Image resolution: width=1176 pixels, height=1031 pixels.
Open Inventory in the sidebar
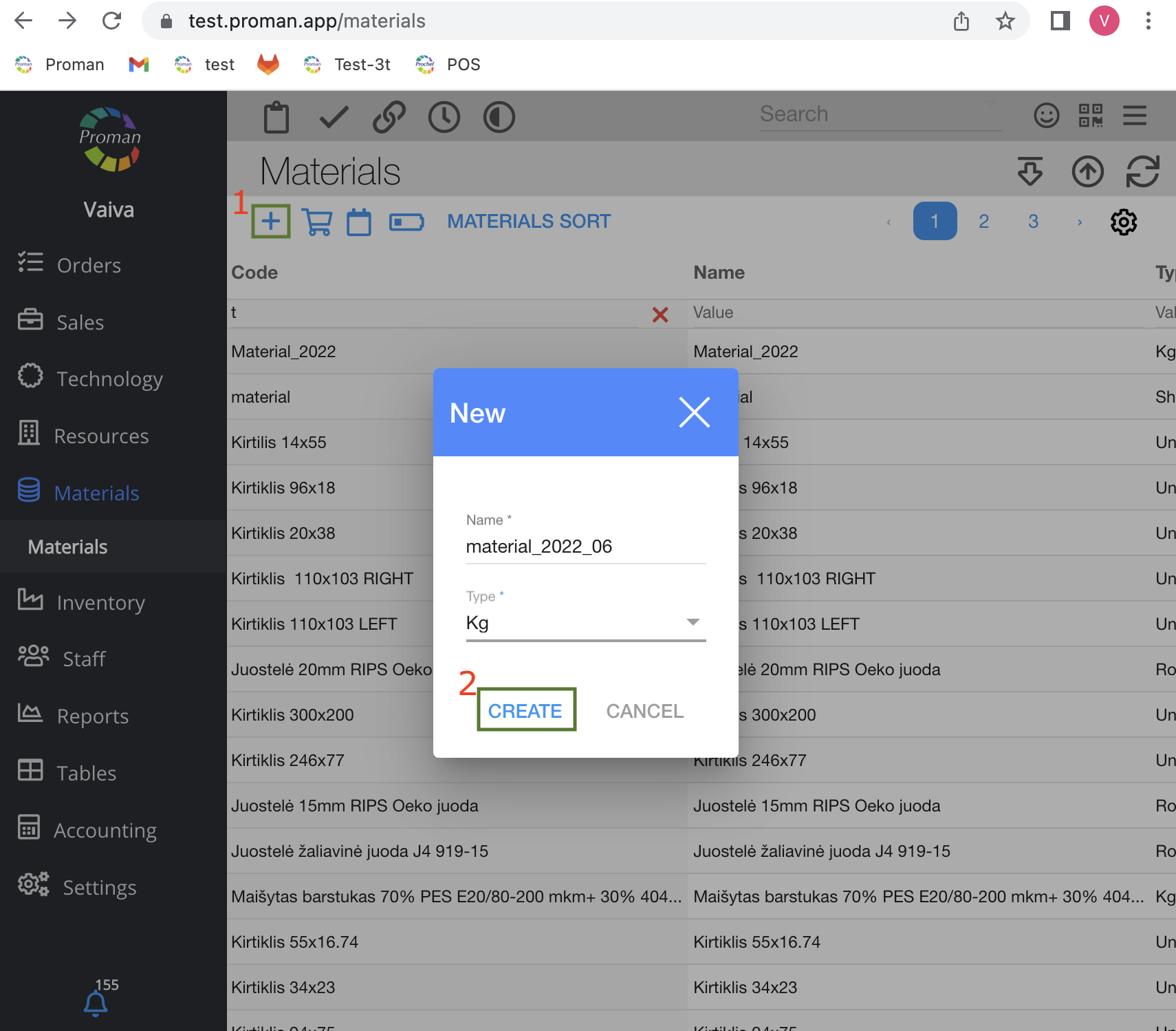[x=100, y=602]
